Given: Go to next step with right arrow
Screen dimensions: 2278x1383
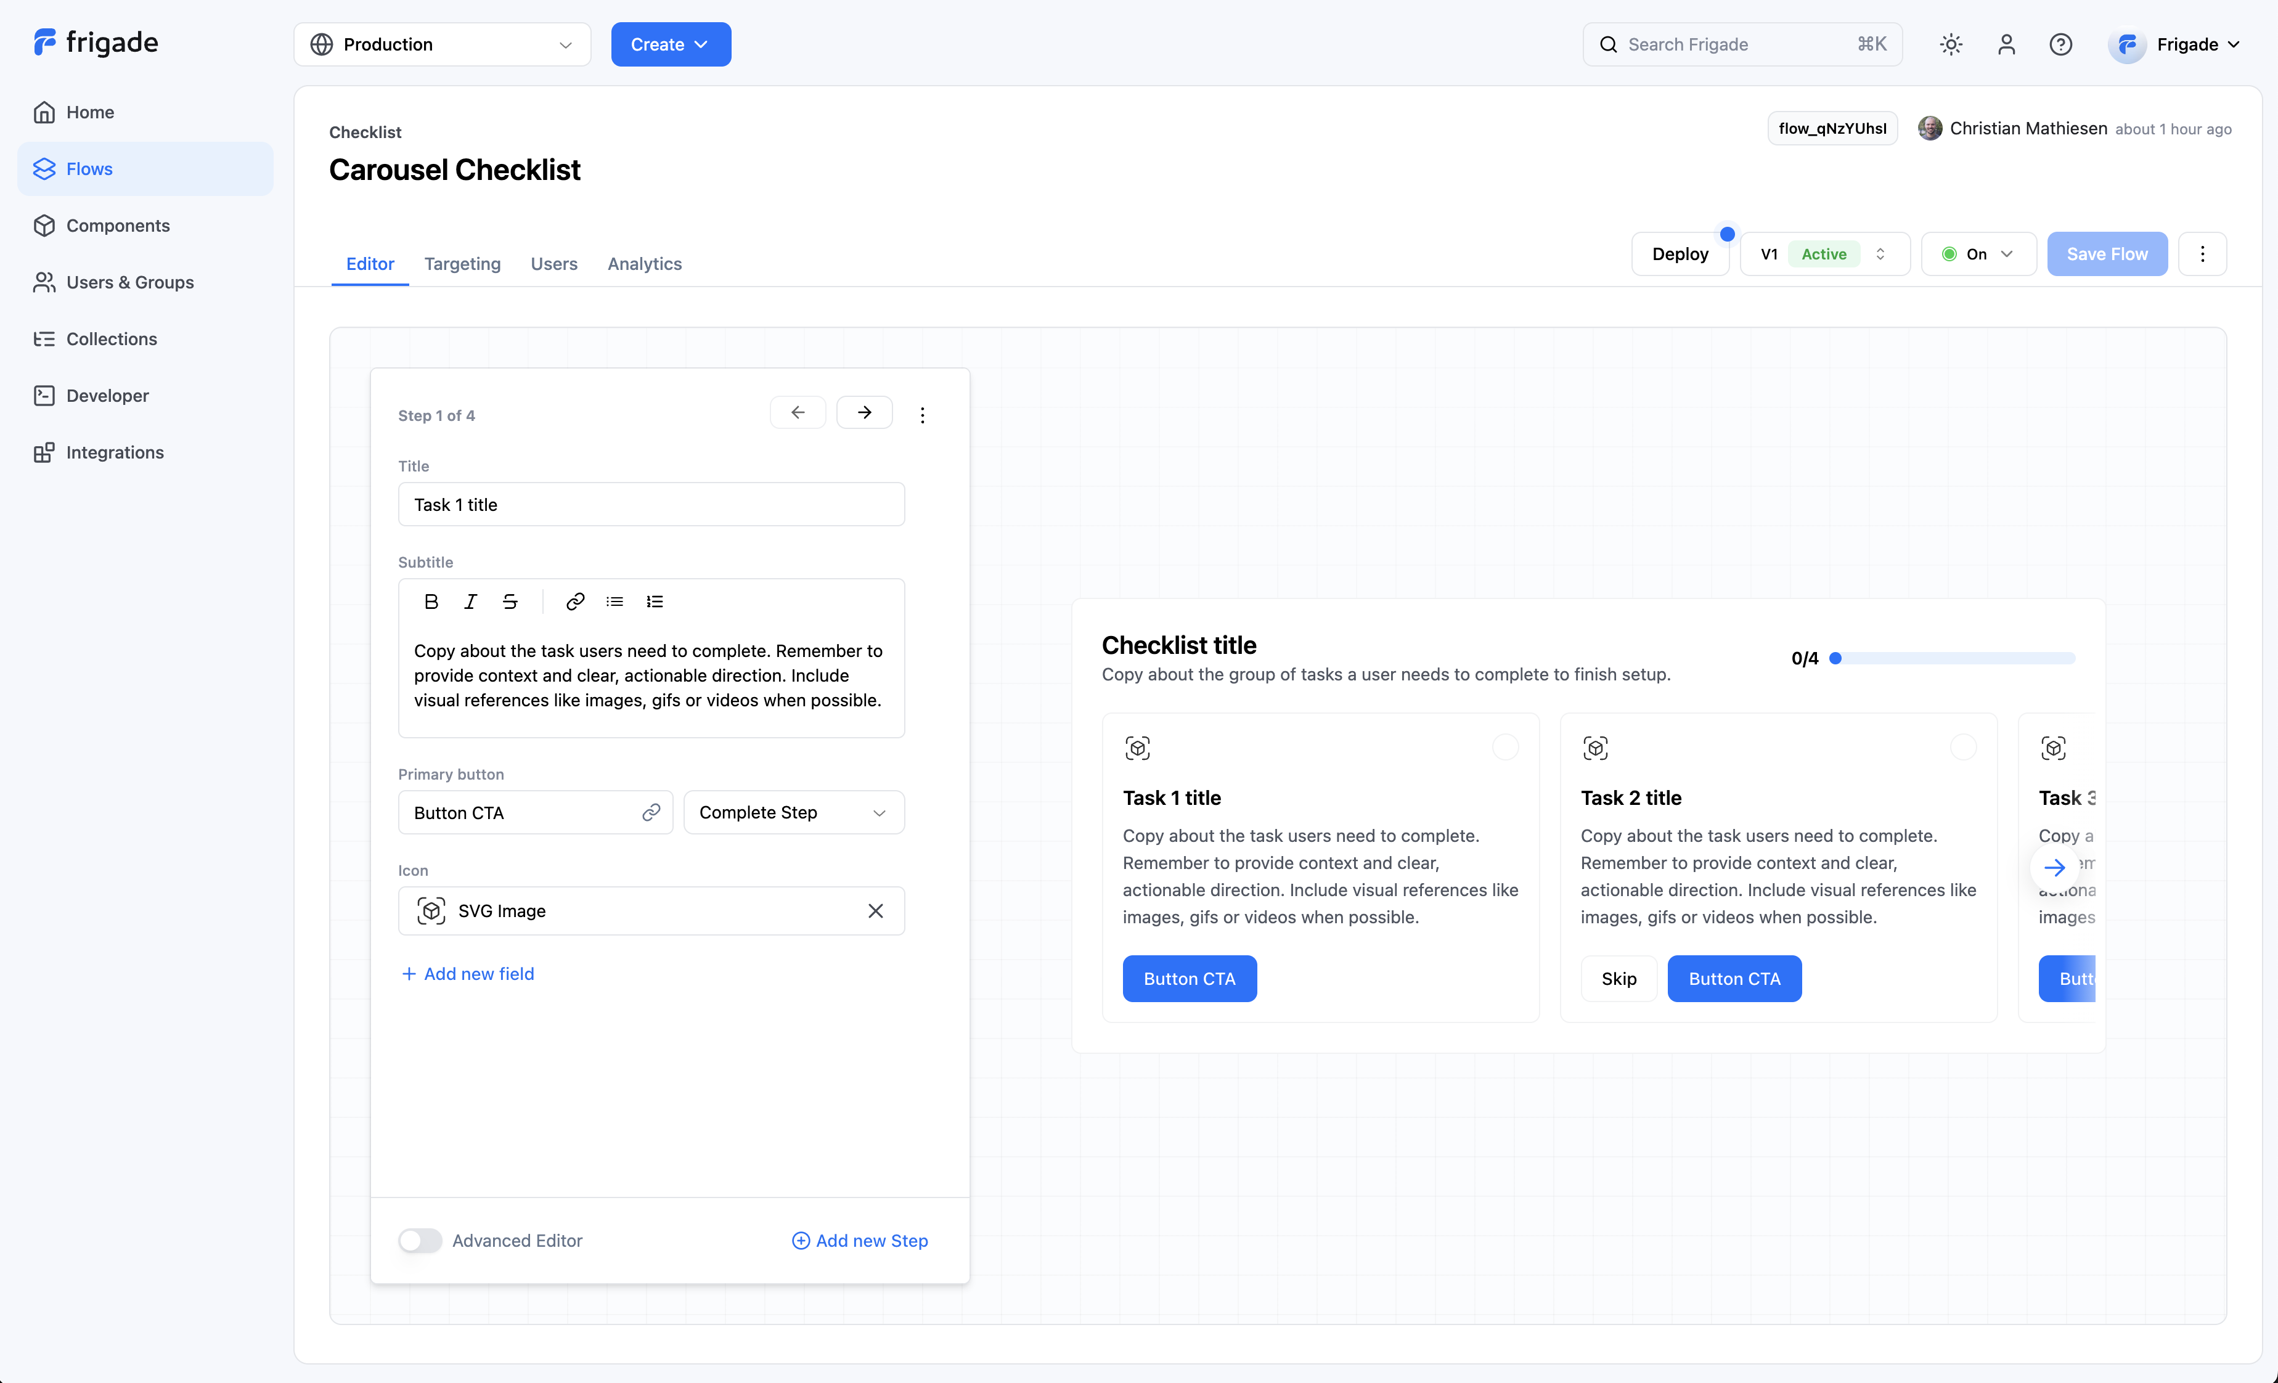Looking at the screenshot, I should [x=863, y=412].
